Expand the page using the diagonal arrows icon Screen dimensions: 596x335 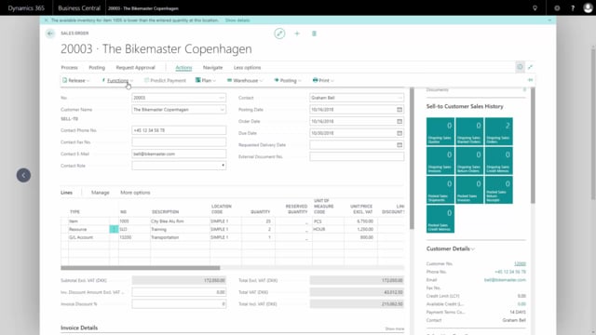tap(530, 67)
